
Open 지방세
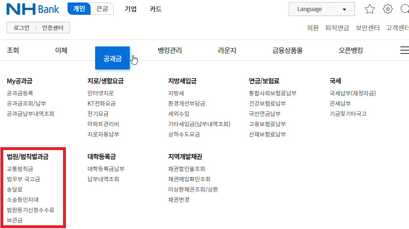176,93
